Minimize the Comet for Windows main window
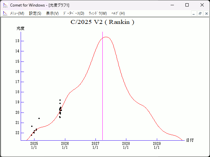The width and height of the screenshot is (210, 157). click(172, 5)
